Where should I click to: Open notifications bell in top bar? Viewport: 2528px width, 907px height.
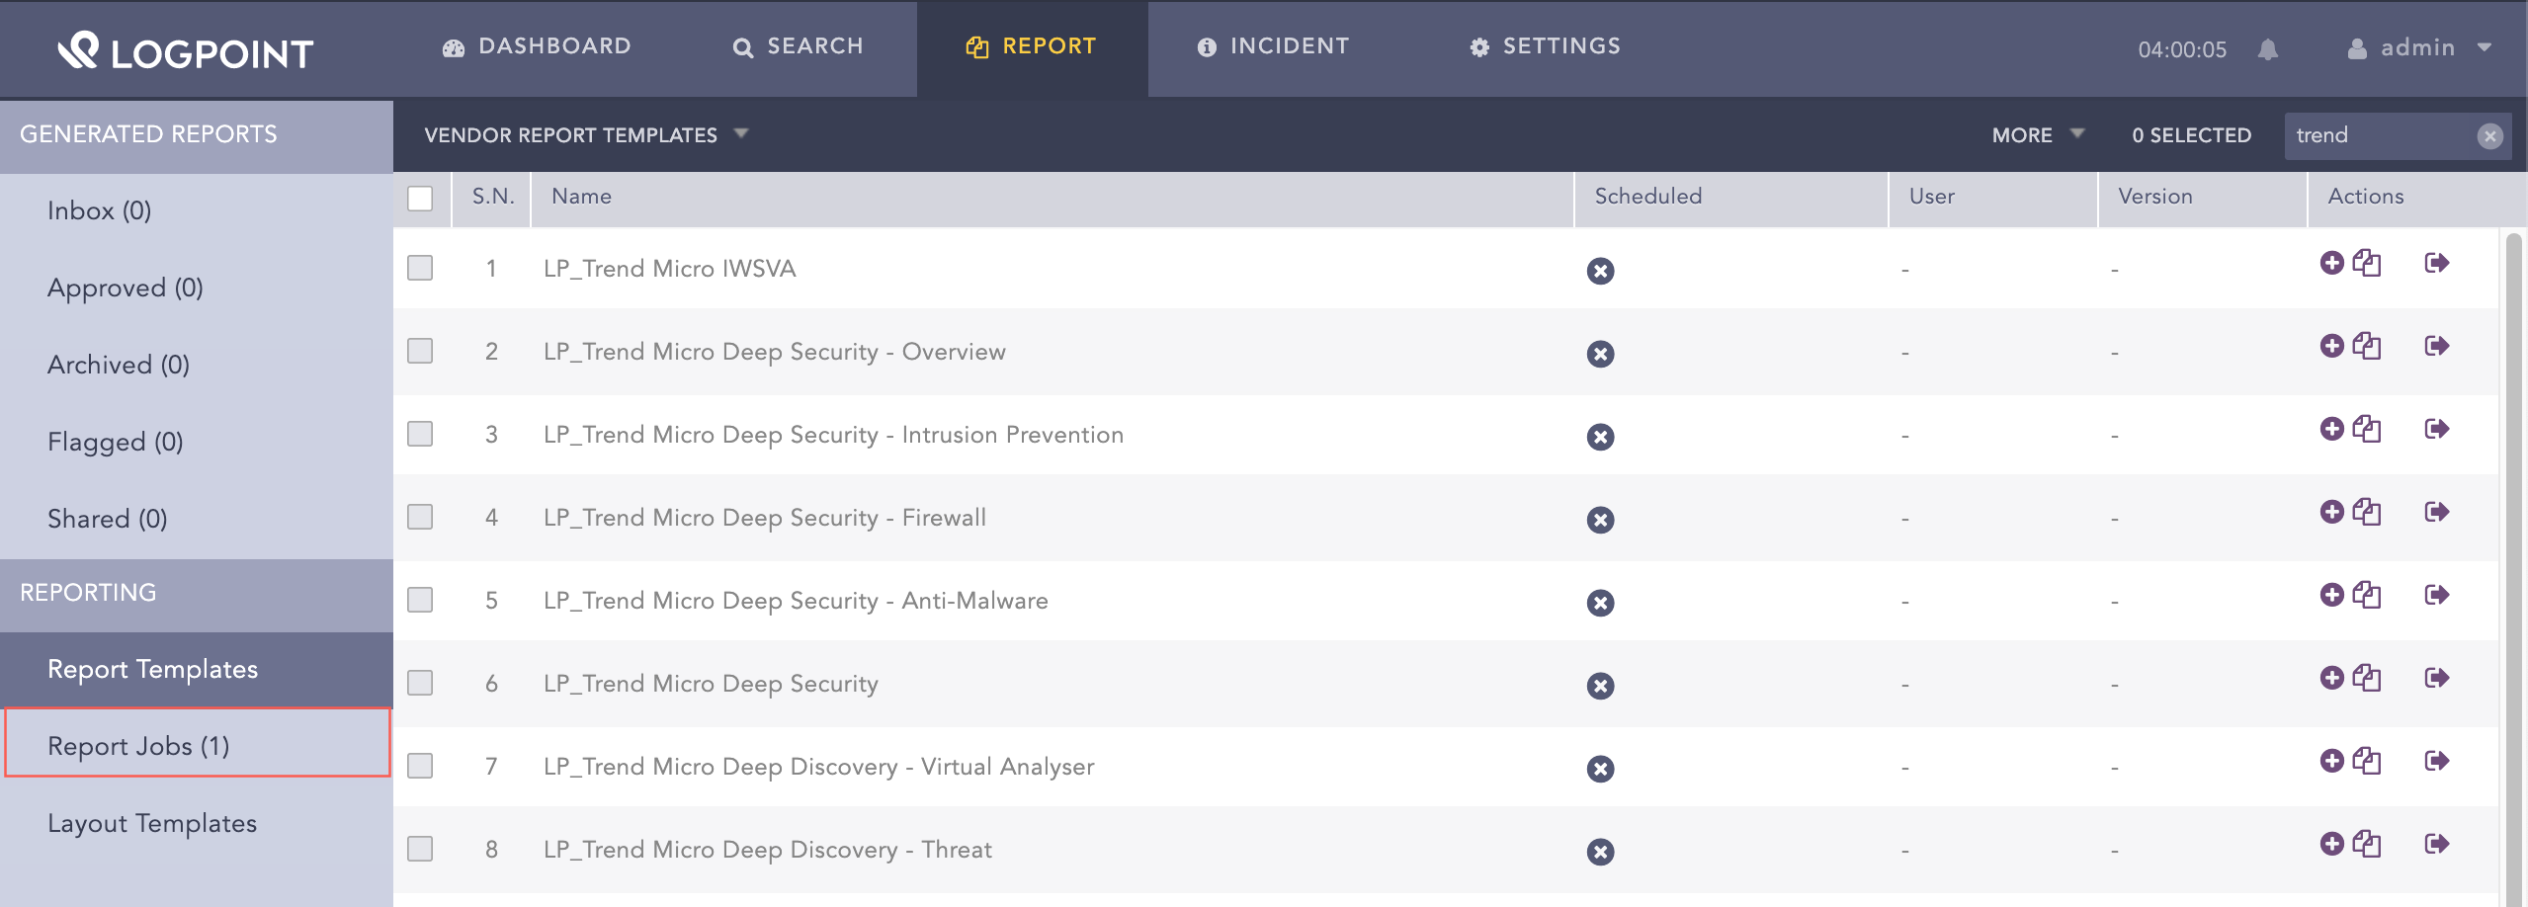pos(2267,49)
